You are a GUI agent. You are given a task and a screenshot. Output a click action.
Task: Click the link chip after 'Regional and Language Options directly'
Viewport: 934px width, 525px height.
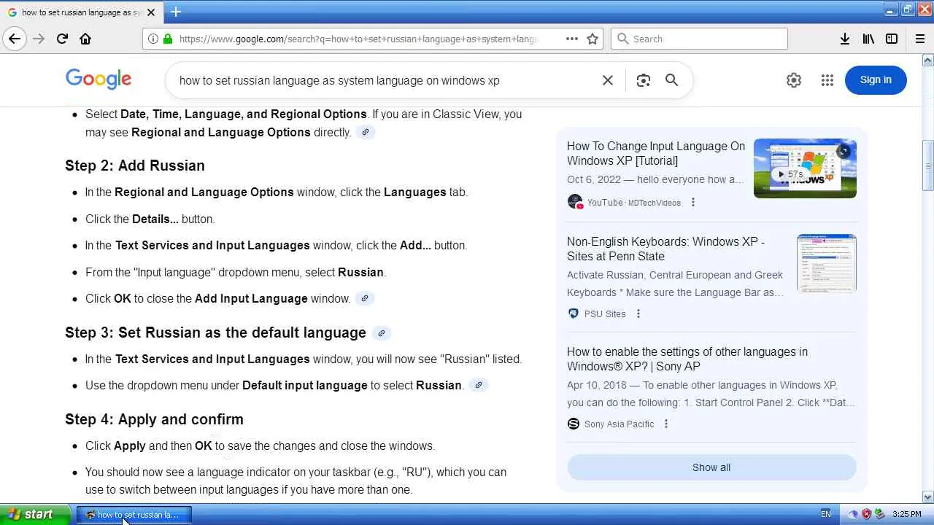coord(366,132)
